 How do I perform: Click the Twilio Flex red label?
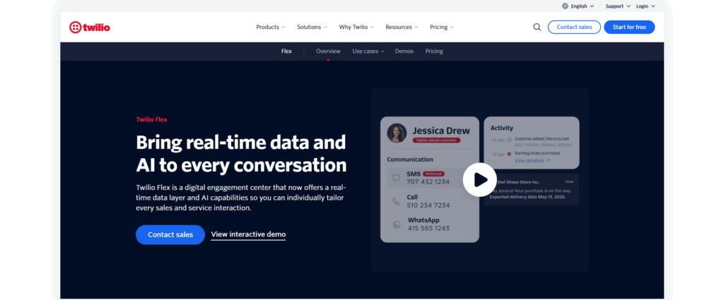click(151, 119)
